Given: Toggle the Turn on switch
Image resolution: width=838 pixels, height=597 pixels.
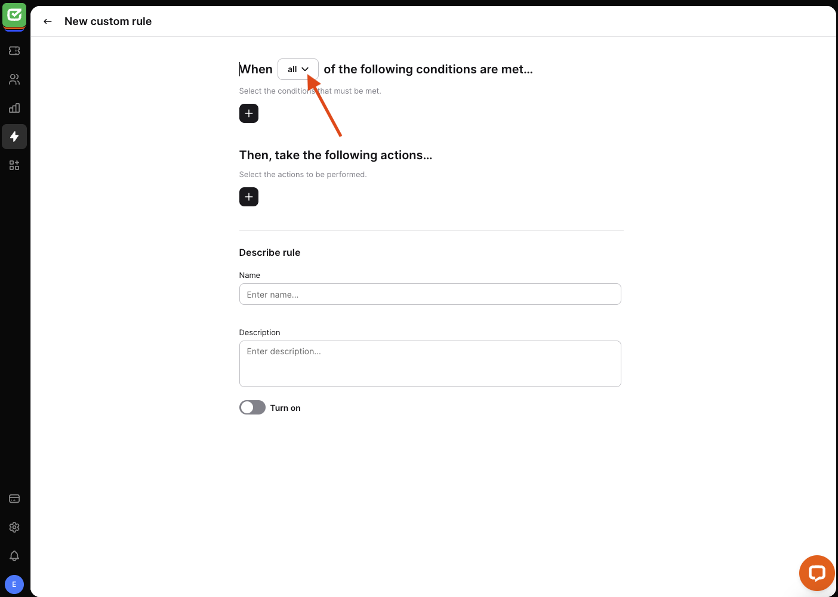Looking at the screenshot, I should (252, 407).
